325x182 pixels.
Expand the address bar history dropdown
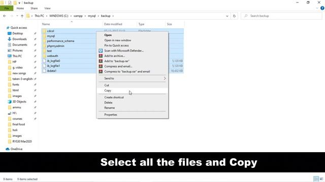tap(227, 16)
